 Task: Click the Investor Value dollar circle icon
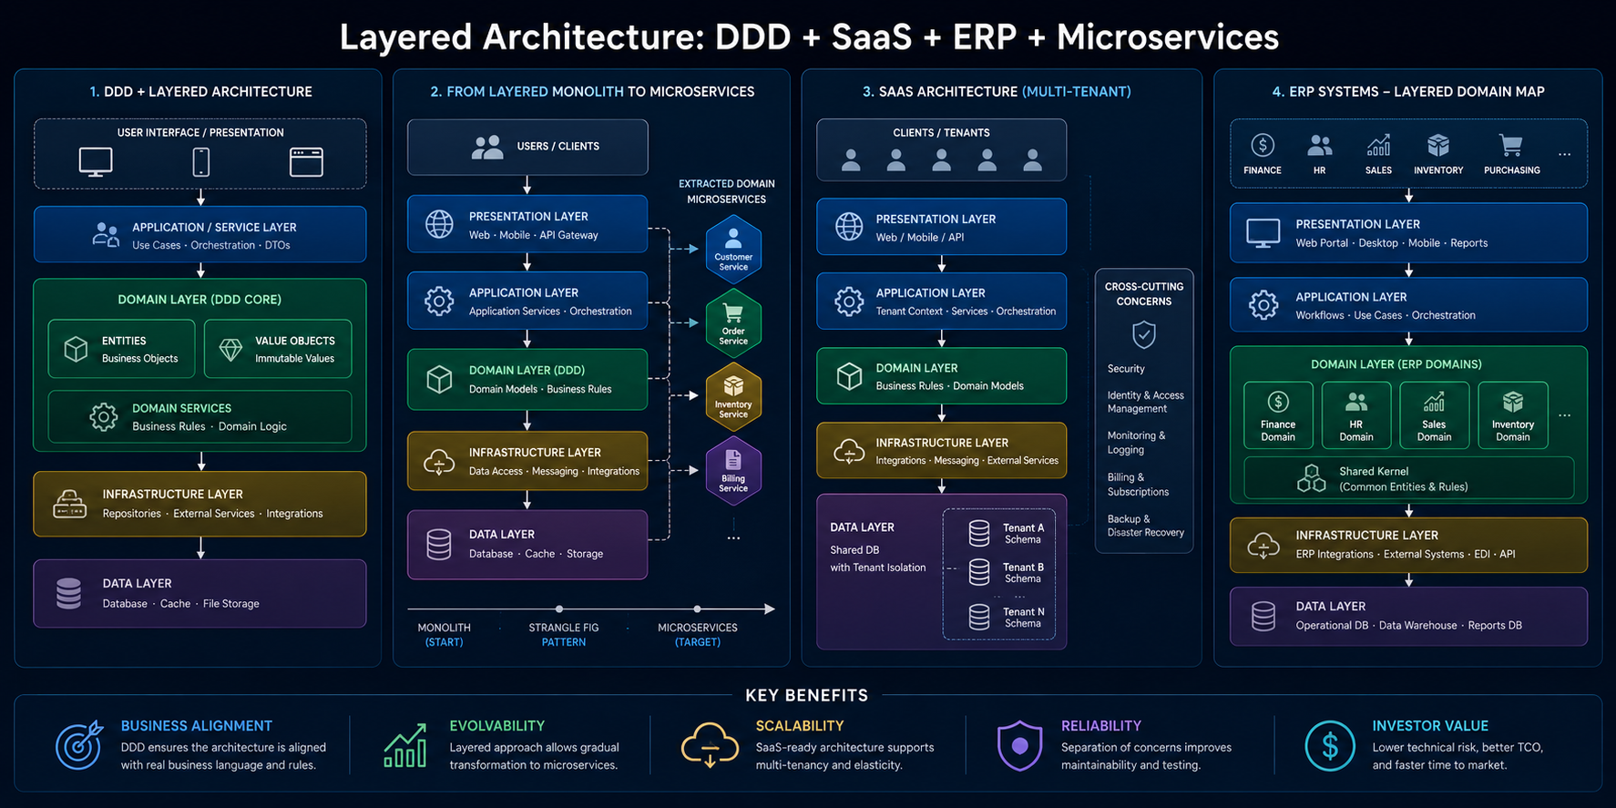pos(1330,745)
